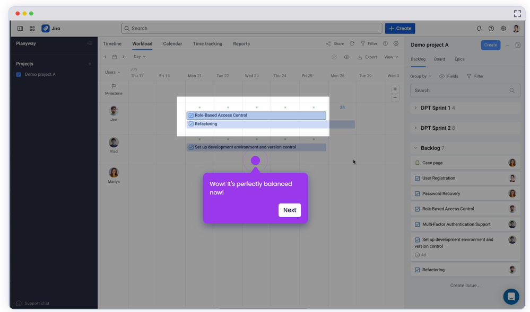
Task: Open Support chat link
Action: tap(33, 303)
